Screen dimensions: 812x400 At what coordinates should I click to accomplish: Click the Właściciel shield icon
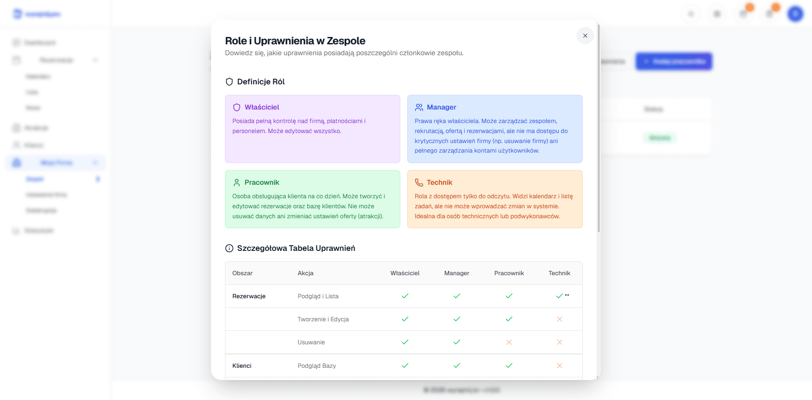[x=237, y=107]
